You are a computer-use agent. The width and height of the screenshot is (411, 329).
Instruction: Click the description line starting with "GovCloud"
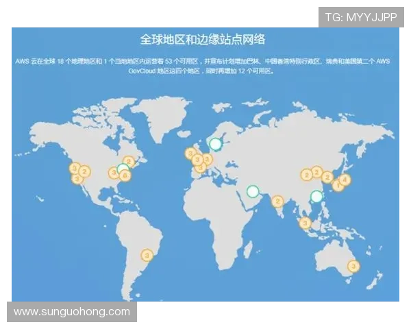click(201, 71)
